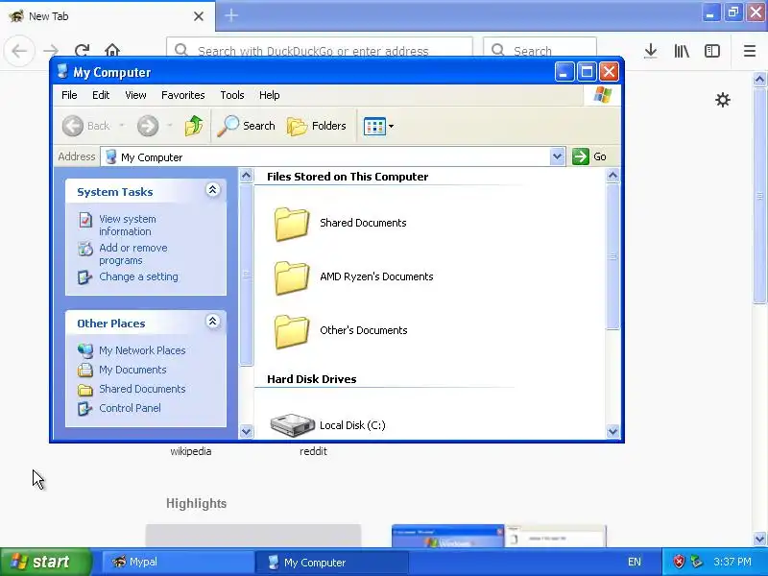Click the red security shield tray icon
The image size is (768, 576).
click(679, 562)
